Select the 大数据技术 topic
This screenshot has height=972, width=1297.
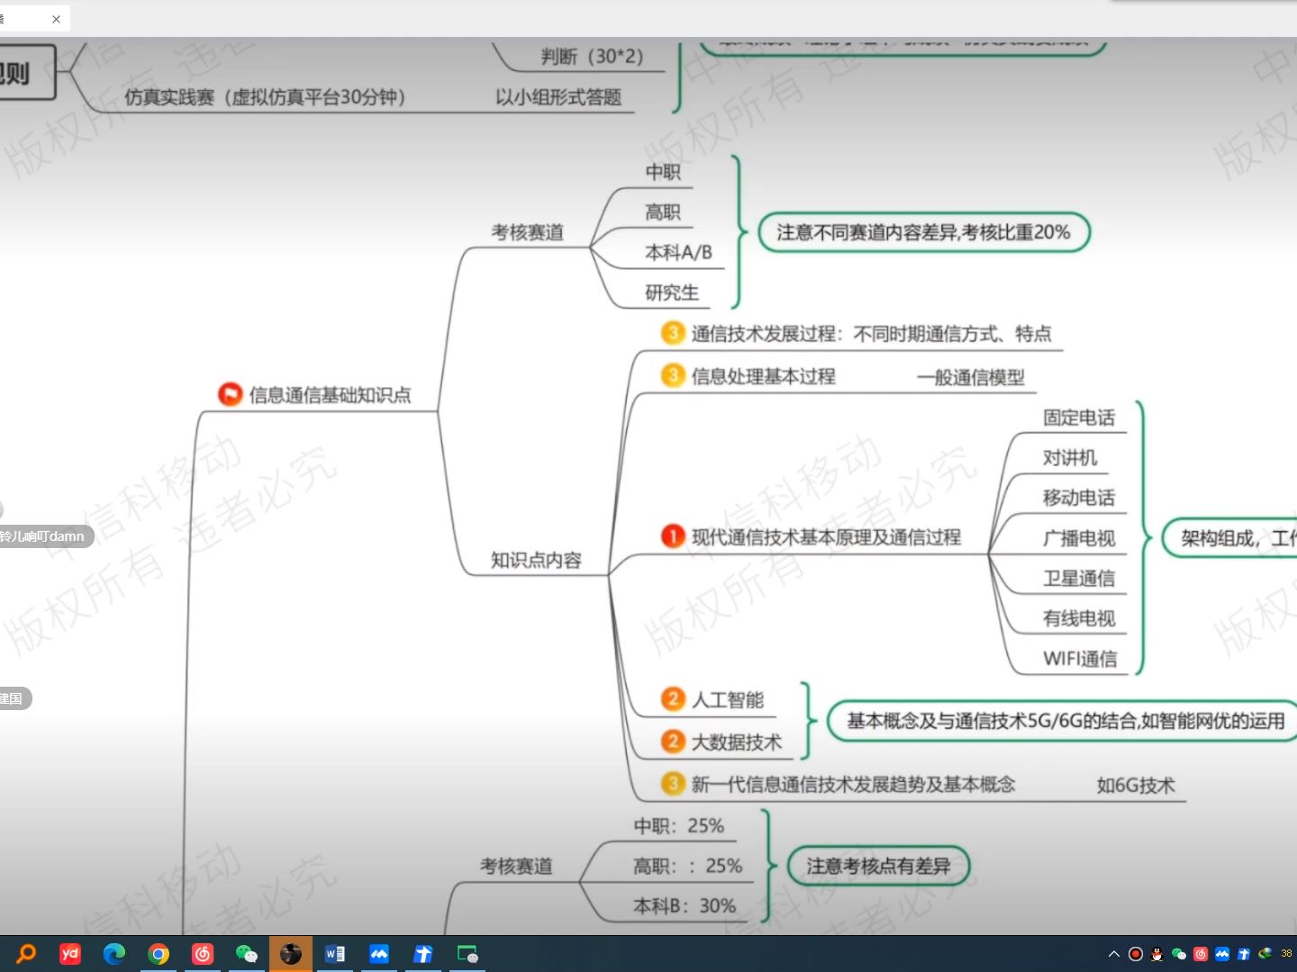point(737,742)
